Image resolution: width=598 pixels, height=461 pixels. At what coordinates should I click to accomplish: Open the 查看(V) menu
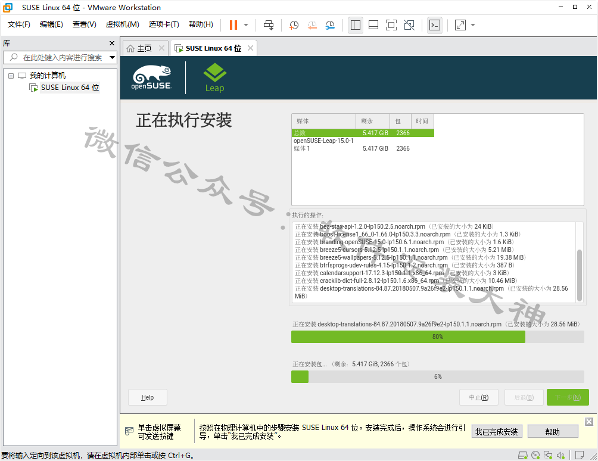pyautogui.click(x=85, y=24)
